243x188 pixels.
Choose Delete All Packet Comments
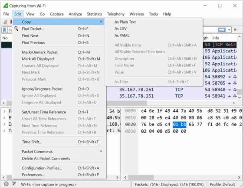pyautogui.click(x=59, y=158)
